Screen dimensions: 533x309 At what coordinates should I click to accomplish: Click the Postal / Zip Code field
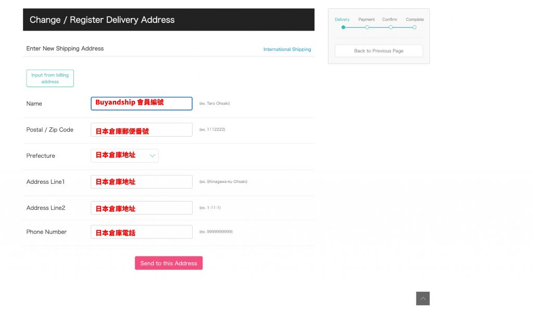tap(141, 130)
